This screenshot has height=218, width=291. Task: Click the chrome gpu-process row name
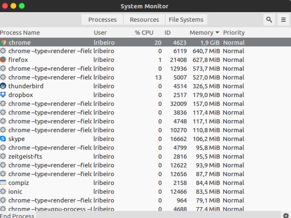point(50,209)
